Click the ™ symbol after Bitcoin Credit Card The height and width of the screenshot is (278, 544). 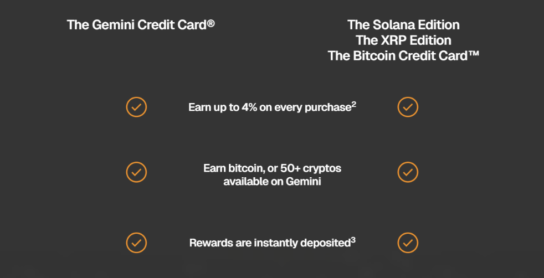[x=473, y=55]
